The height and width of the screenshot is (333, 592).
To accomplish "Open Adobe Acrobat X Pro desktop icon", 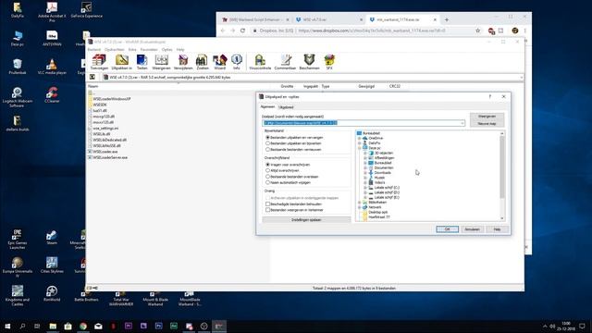I will (52, 12).
